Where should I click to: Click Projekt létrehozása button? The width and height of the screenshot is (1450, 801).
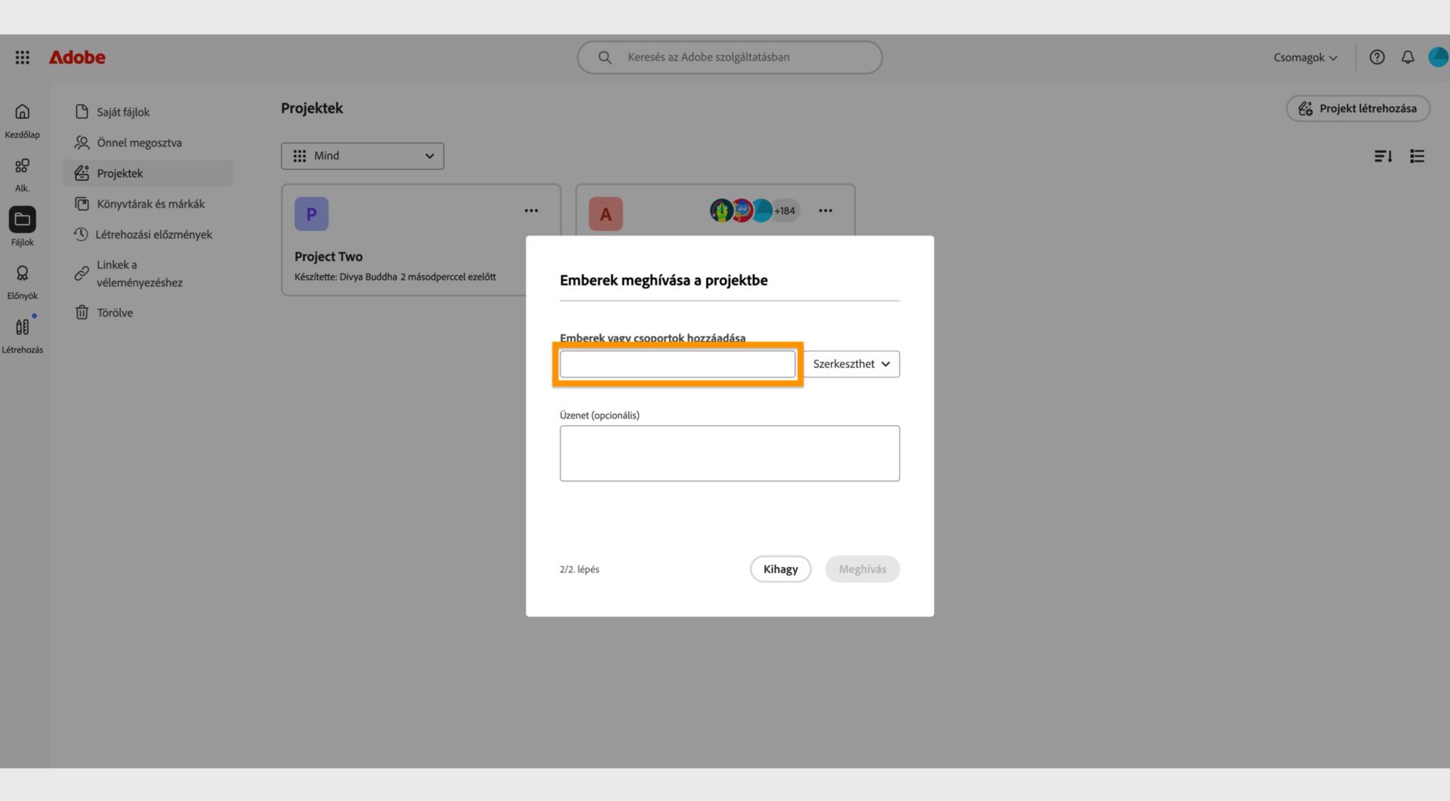(1358, 109)
